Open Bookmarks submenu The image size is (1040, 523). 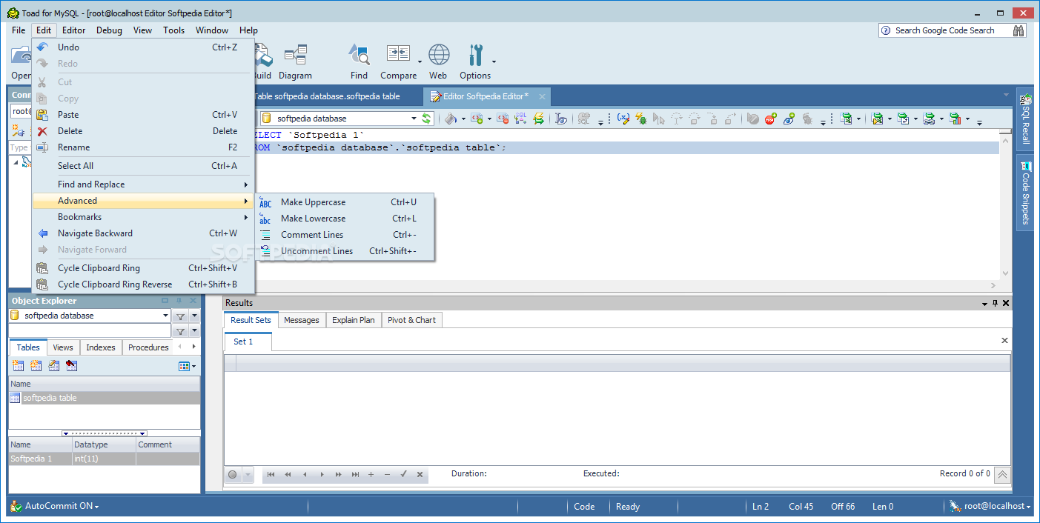[x=143, y=217]
